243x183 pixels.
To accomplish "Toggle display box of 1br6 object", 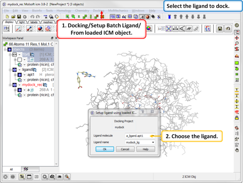I will [x=14, y=54].
